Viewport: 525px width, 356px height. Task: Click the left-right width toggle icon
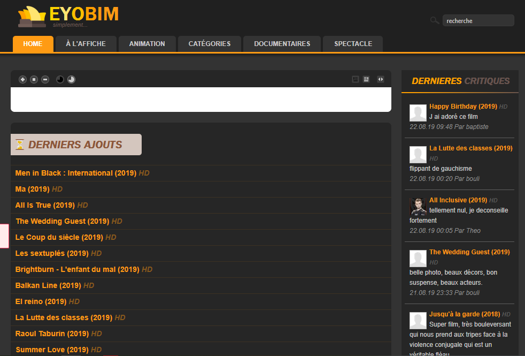[x=381, y=79]
